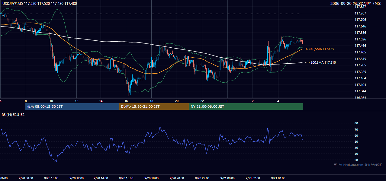Click the 9/20 16:00 time axis label

point(126,178)
